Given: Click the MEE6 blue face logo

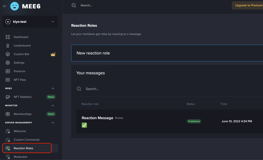Looking at the screenshot, I should [14, 6].
